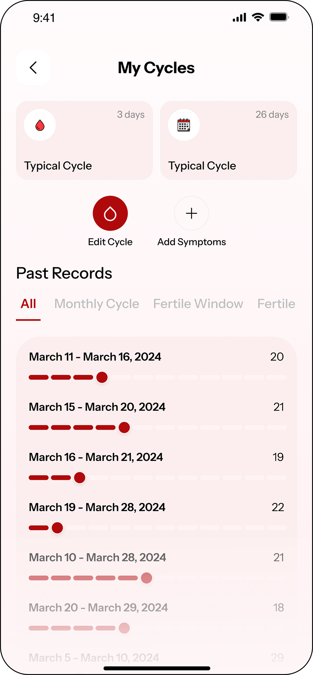Tap the battery indicator icon
This screenshot has width=313, height=675.
pyautogui.click(x=279, y=17)
